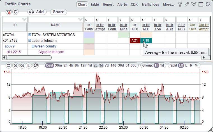Click the round S chart button
The width and height of the screenshot is (213, 132).
tap(15, 65)
